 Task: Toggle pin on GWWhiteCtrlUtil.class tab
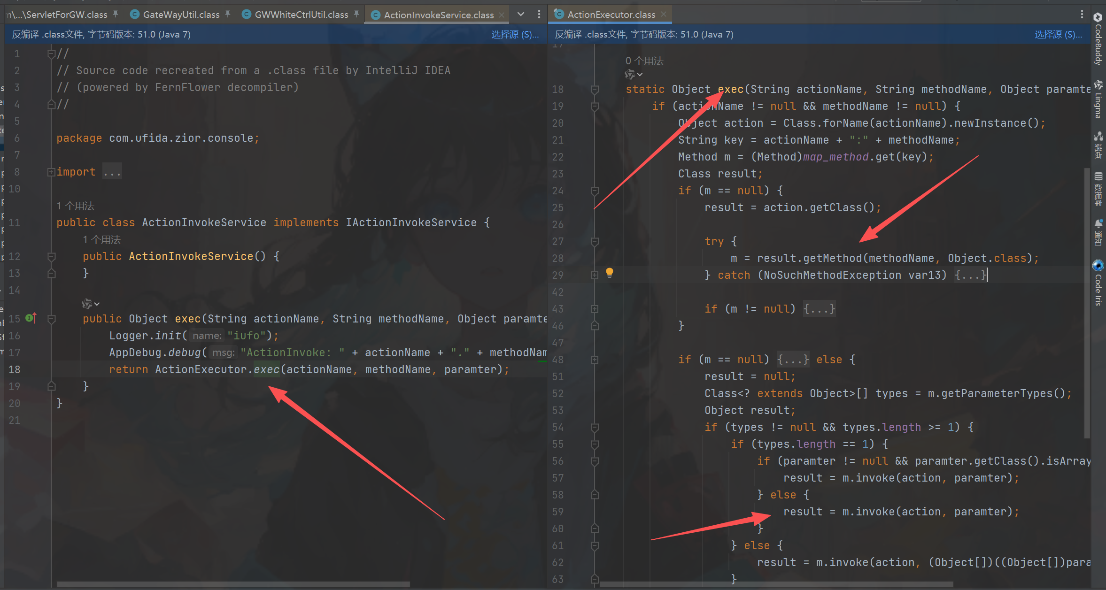click(356, 14)
